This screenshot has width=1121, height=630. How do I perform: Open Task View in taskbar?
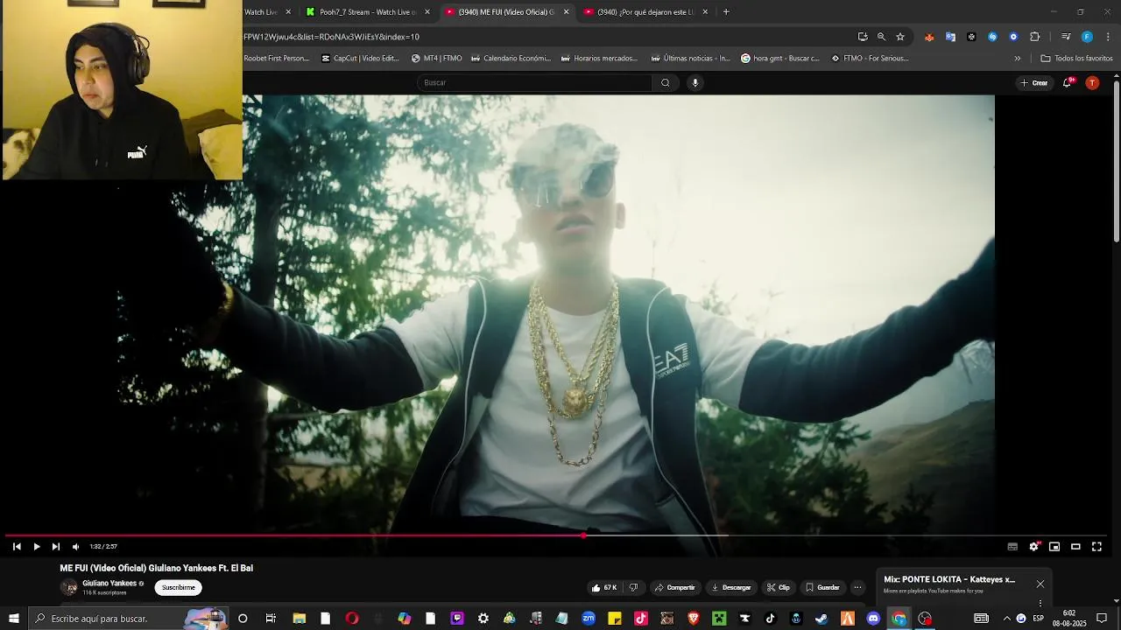coord(271,619)
